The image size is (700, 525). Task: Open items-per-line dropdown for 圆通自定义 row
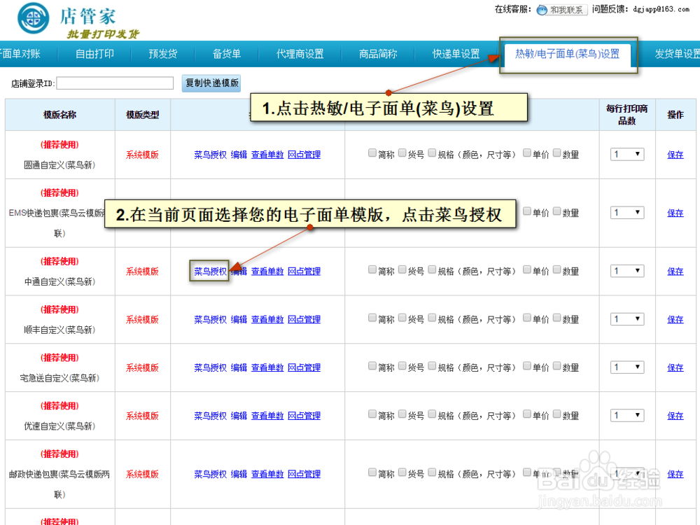(626, 155)
